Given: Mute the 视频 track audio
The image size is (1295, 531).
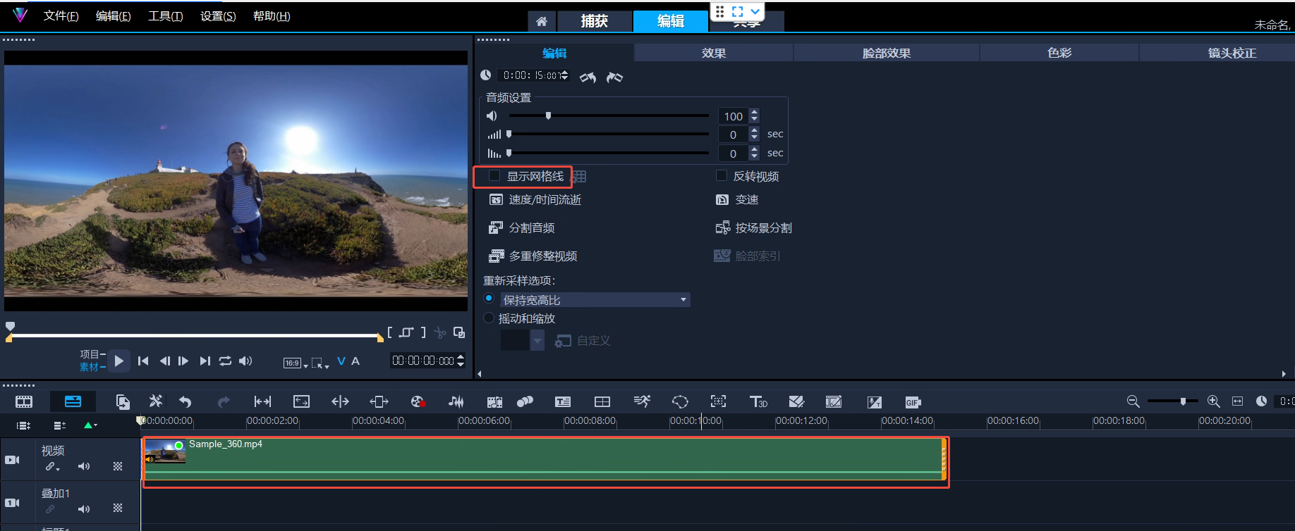Looking at the screenshot, I should coord(84,466).
